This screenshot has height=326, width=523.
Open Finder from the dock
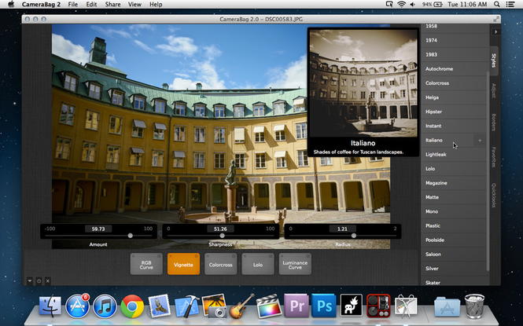click(x=50, y=306)
